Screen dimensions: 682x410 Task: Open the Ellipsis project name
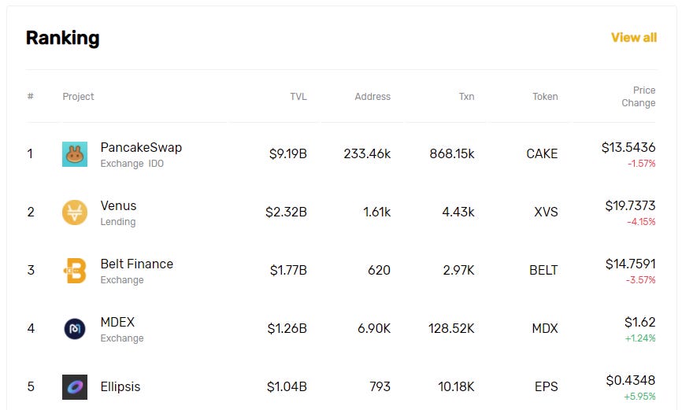120,386
